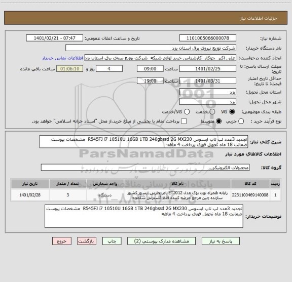Image resolution: width=292 pixels, height=282 pixels.
Task: Click شهر محل تحویل field یزد
Action: coord(208,102)
